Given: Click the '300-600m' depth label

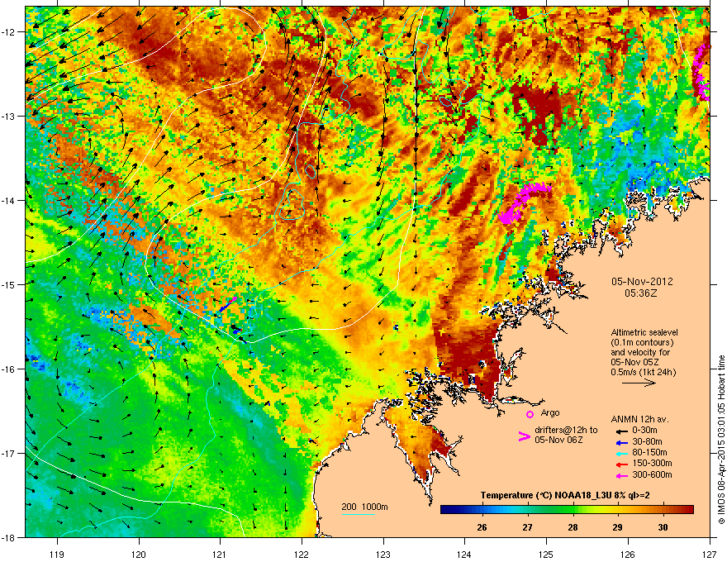Looking at the screenshot, I should (x=652, y=475).
